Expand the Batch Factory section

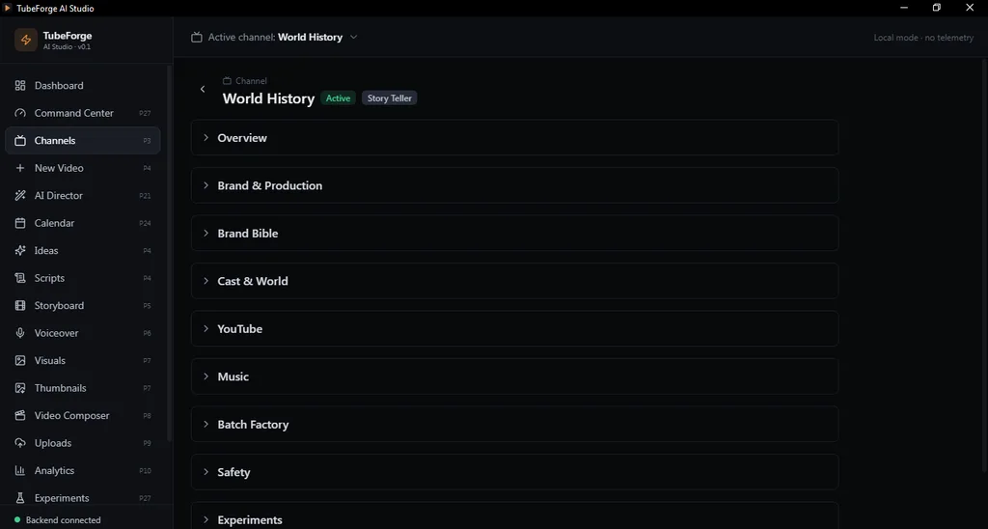515,425
